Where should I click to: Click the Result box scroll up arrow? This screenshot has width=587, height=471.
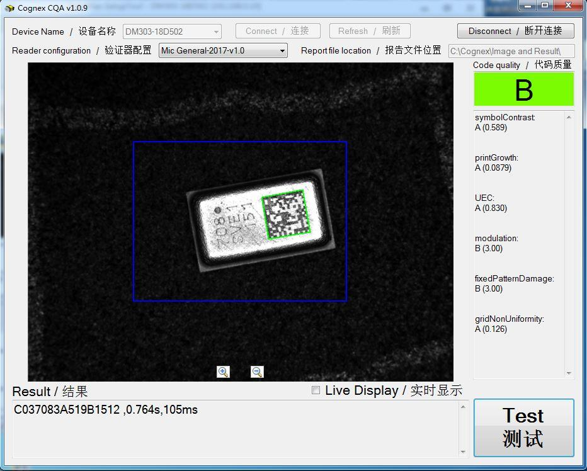pyautogui.click(x=463, y=407)
